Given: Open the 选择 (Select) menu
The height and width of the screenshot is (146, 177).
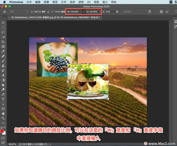Looking at the screenshot, I should pyautogui.click(x=72, y=2).
